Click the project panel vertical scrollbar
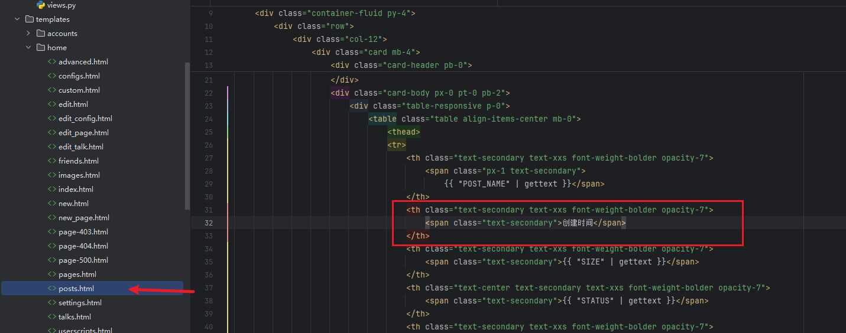The image size is (846, 333). (187, 136)
